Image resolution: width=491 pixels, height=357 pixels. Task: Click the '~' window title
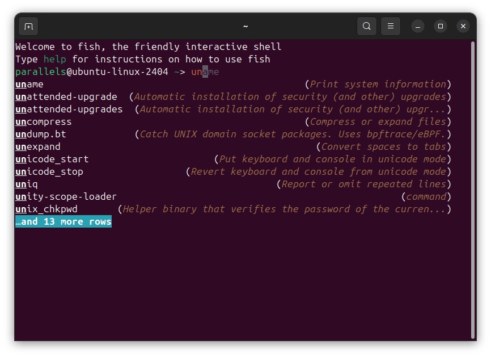246,26
